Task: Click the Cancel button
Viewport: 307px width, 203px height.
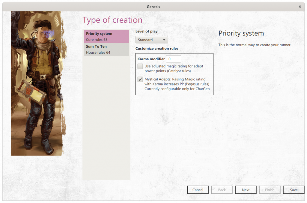Action: pyautogui.click(x=198, y=190)
